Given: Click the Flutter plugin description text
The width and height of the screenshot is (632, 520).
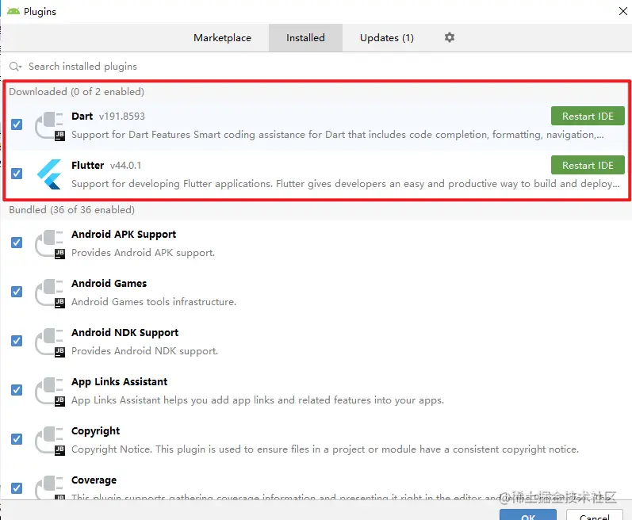Looking at the screenshot, I should 346,184.
